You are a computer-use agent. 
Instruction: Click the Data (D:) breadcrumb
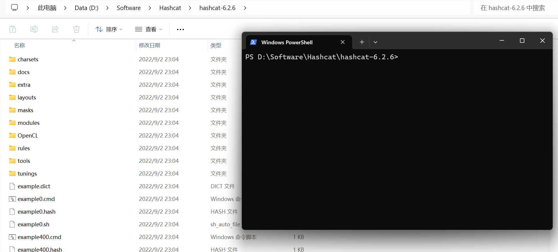86,8
